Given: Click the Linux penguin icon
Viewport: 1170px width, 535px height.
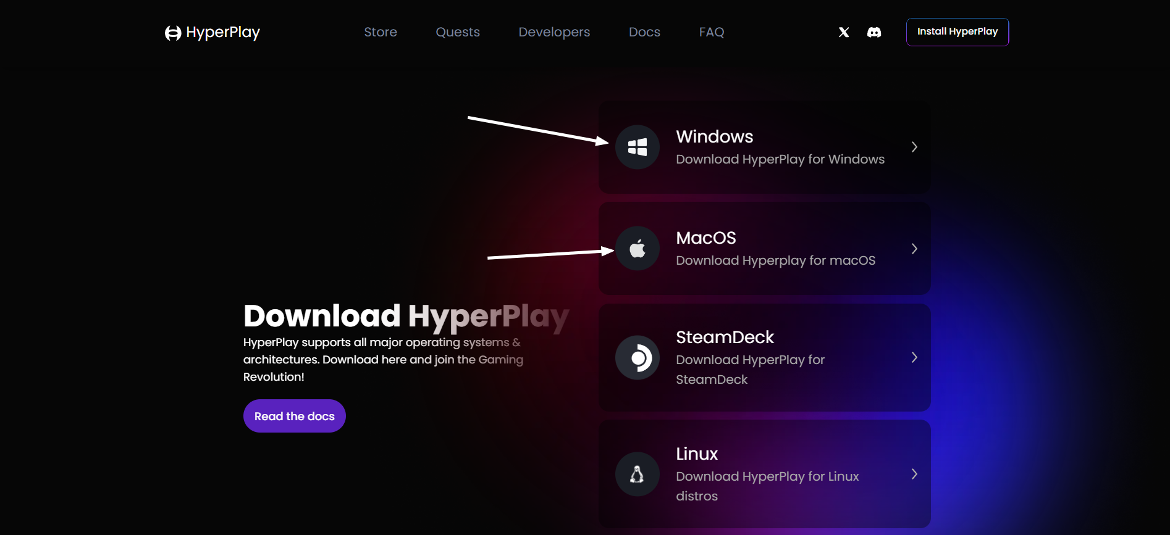Looking at the screenshot, I should tap(638, 474).
